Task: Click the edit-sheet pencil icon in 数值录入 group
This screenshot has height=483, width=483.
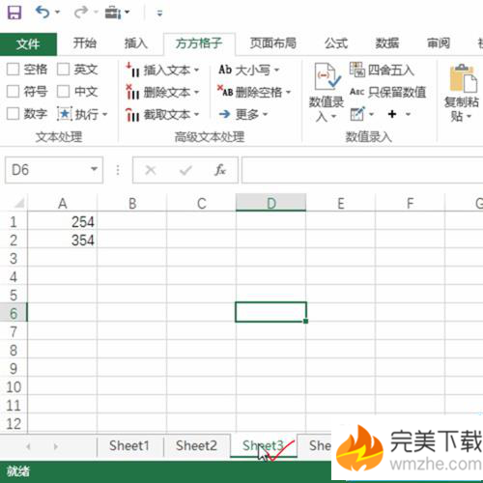Action: coord(357,114)
